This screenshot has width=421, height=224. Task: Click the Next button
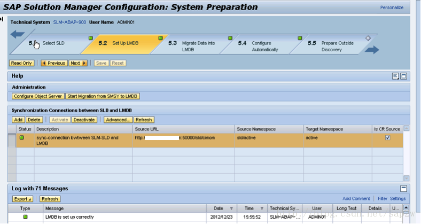(x=78, y=63)
